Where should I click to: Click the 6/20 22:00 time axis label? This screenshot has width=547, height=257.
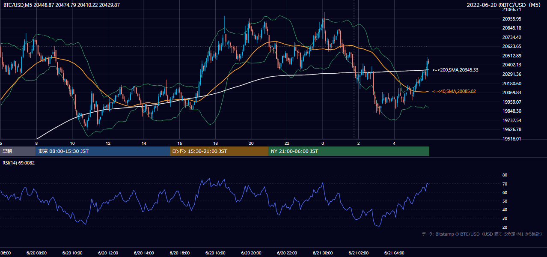(287, 253)
